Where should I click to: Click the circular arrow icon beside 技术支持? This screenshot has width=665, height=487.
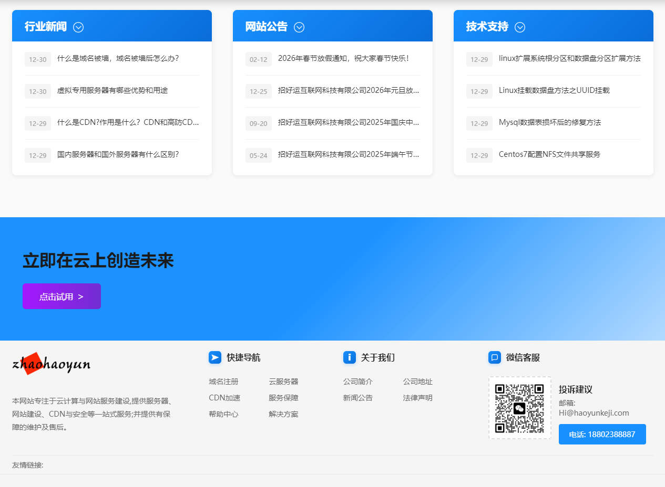(x=520, y=27)
